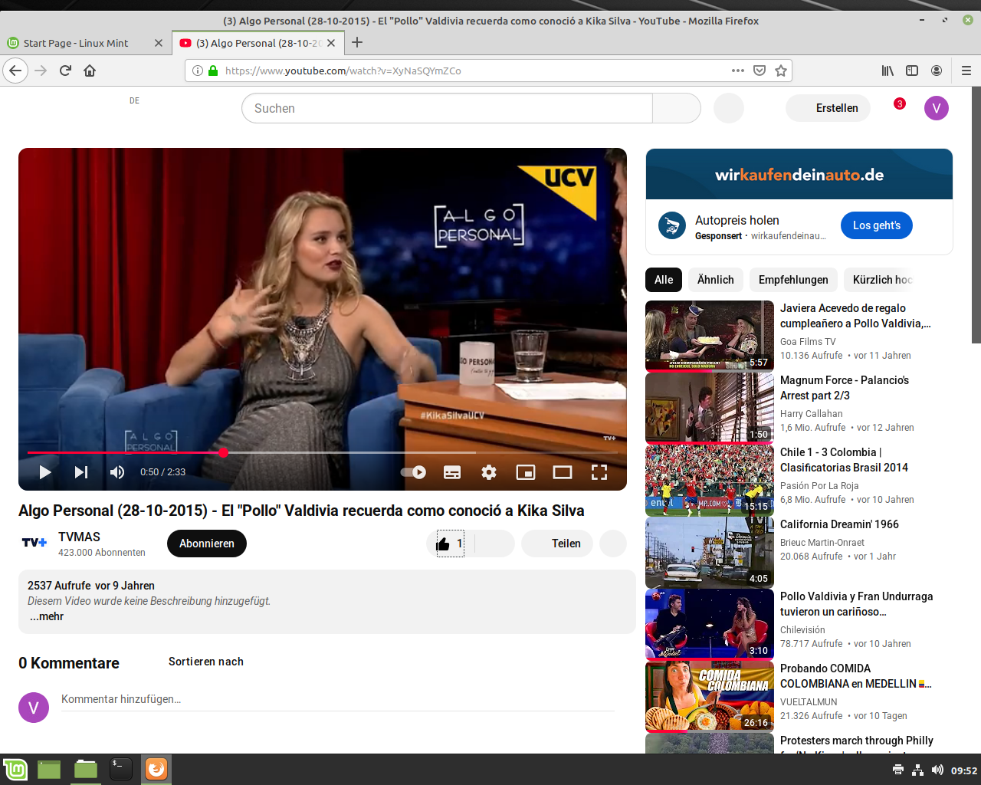
Task: Play the video
Action: (45, 472)
